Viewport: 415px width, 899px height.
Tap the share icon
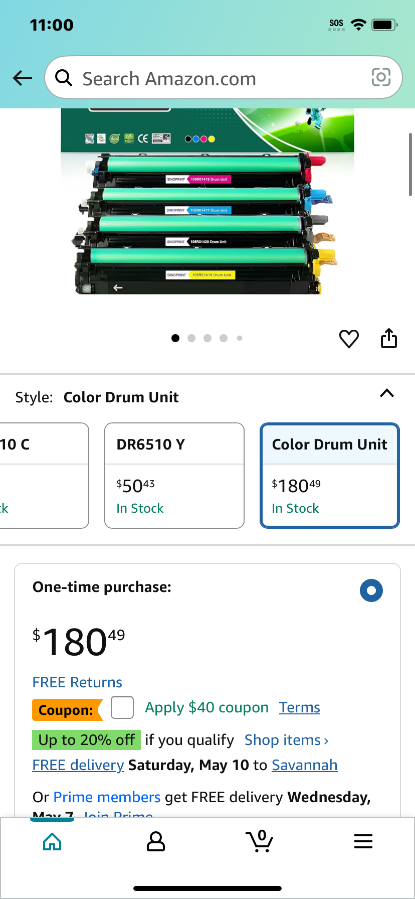click(389, 338)
